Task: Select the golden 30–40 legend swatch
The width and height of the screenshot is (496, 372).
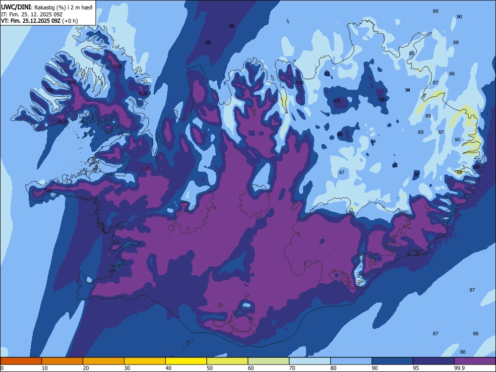Action: click(x=145, y=361)
